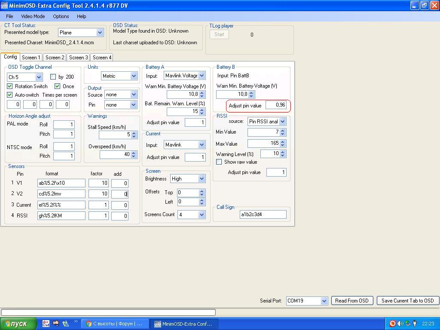Click the MinimOSD title bar icon

pyautogui.click(x=4, y=6)
